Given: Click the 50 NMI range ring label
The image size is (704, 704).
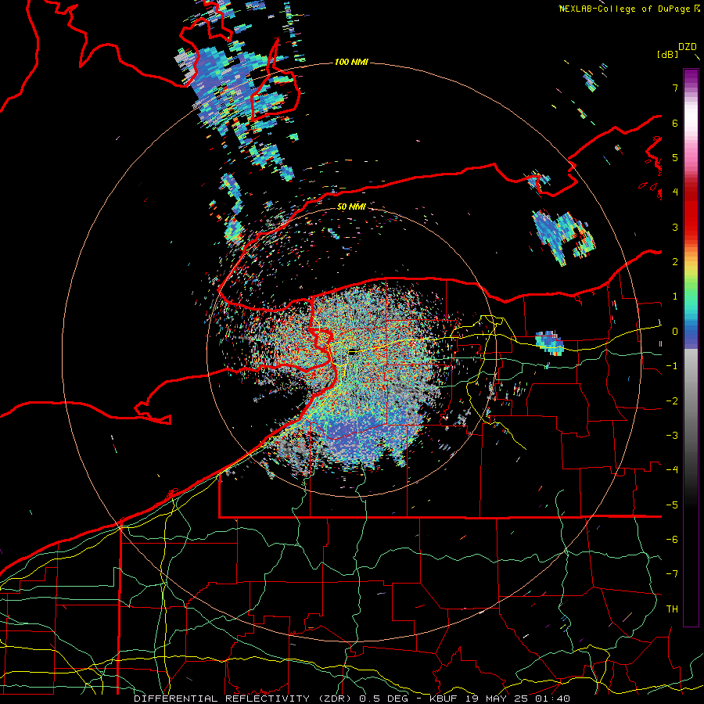Looking at the screenshot, I should tap(351, 207).
